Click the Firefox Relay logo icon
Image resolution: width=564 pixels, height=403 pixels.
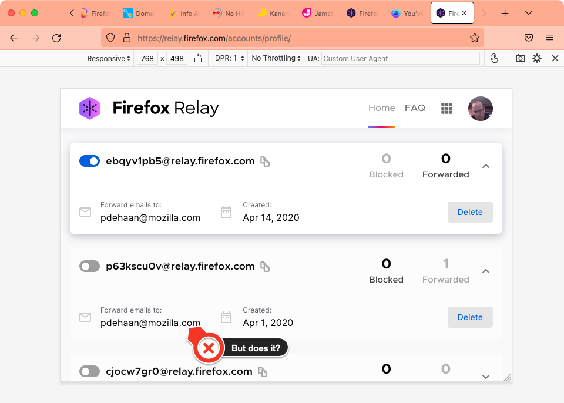coord(90,108)
